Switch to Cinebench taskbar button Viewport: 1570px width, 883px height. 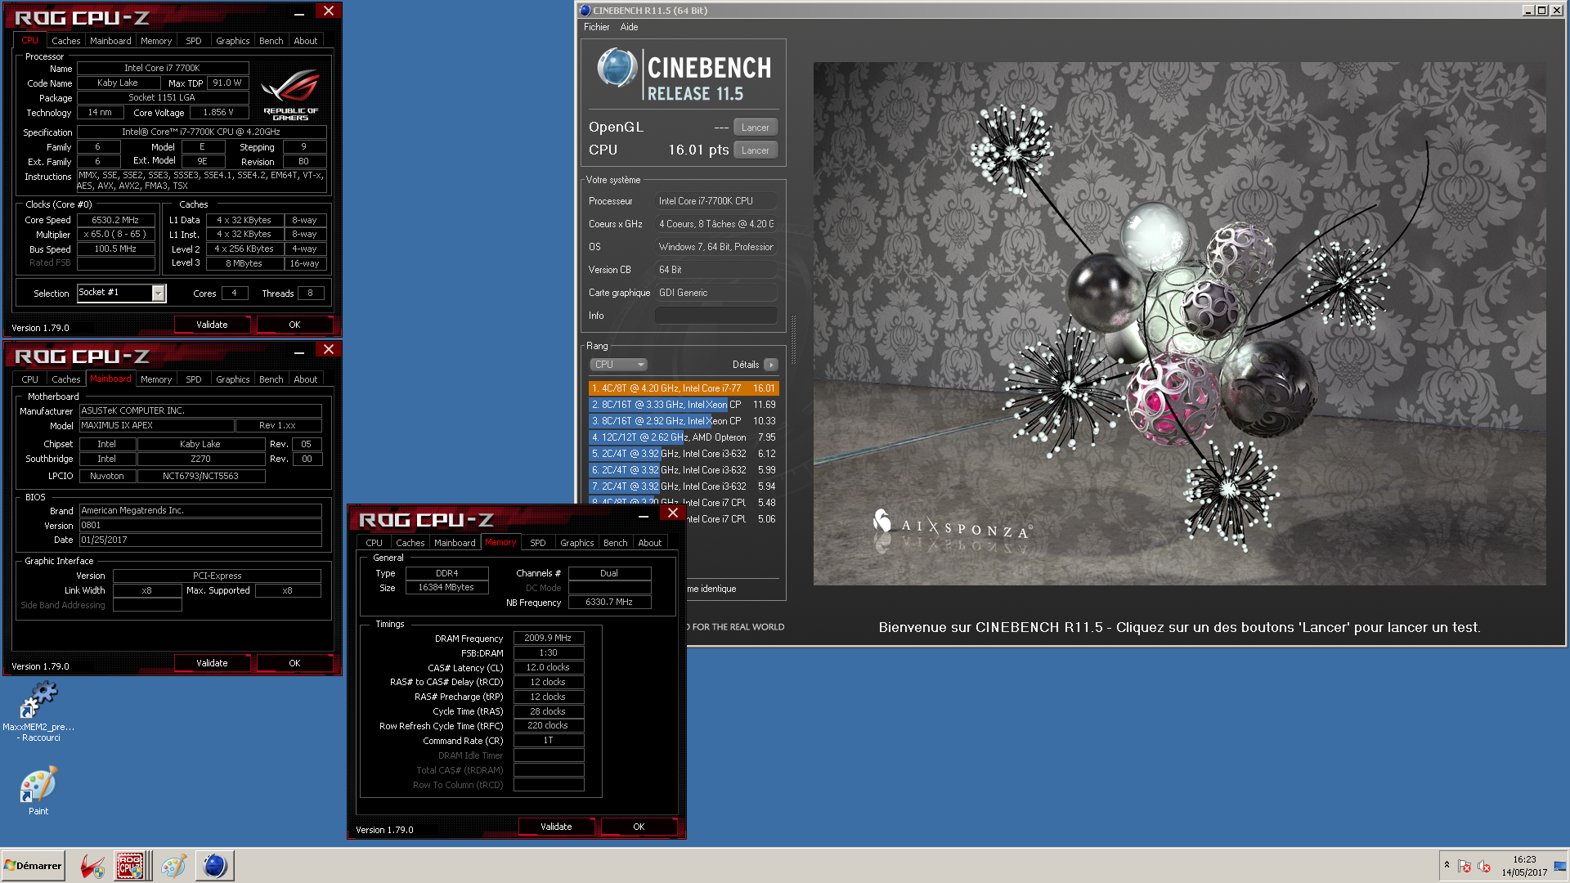tap(214, 866)
